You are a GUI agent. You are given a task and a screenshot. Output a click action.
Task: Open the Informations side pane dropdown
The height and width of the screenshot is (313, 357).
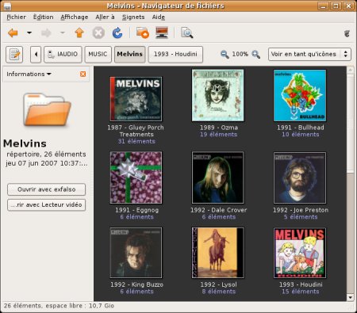(x=29, y=74)
